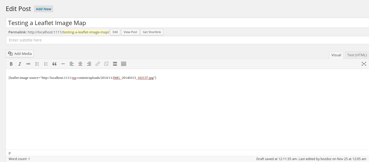Switch to the Visual editor tab
The height and width of the screenshot is (162, 369).
tap(336, 55)
